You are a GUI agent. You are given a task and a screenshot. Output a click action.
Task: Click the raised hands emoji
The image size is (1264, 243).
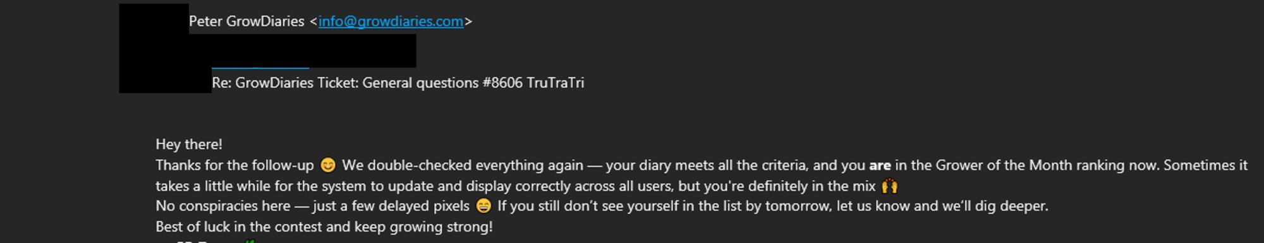point(889,186)
